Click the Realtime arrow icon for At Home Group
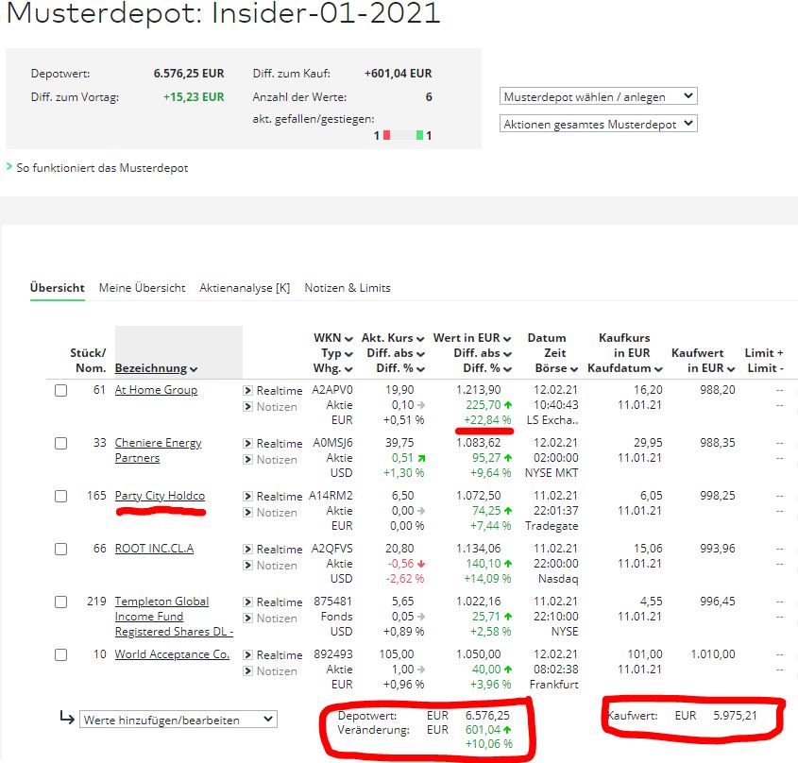Screen dimensions: 798x763 (x=247, y=390)
